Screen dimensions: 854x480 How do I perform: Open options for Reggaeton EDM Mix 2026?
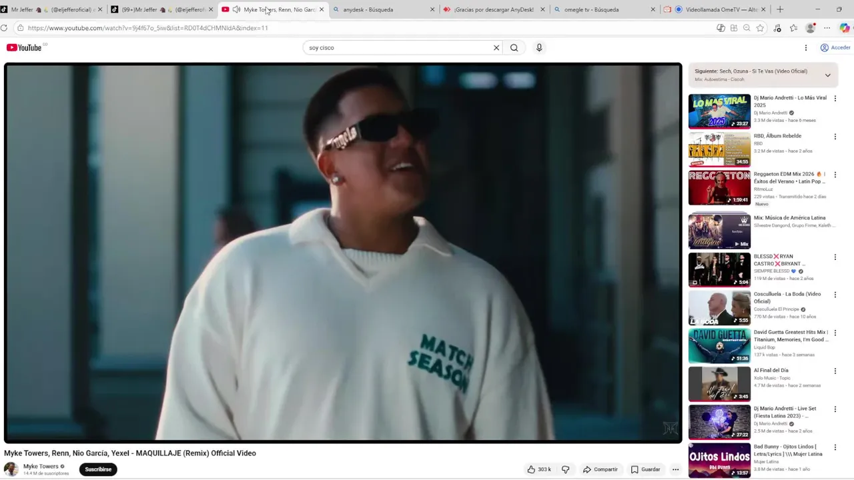click(x=835, y=175)
